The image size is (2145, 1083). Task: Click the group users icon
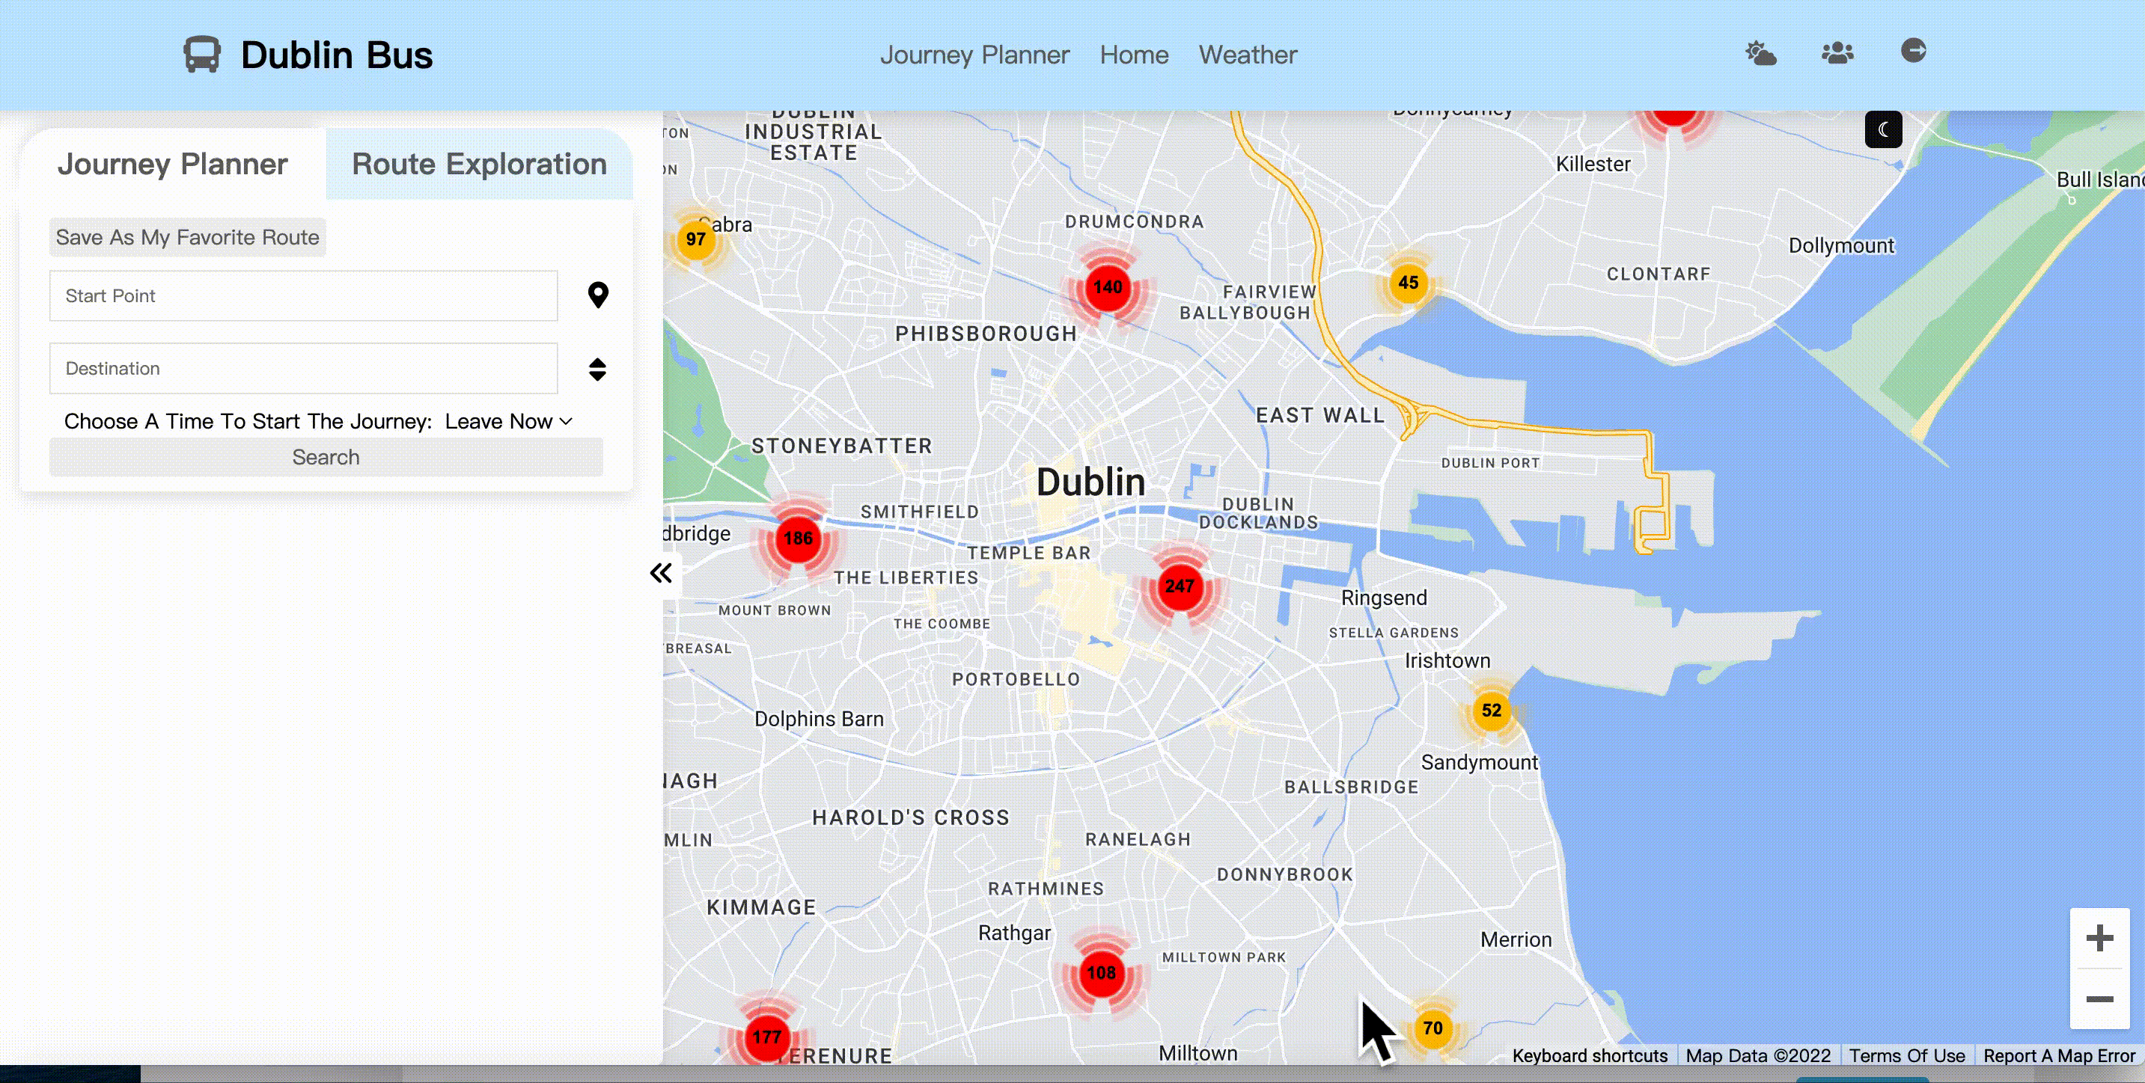pyautogui.click(x=1837, y=53)
